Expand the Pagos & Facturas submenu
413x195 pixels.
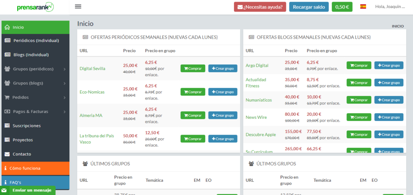(65, 112)
